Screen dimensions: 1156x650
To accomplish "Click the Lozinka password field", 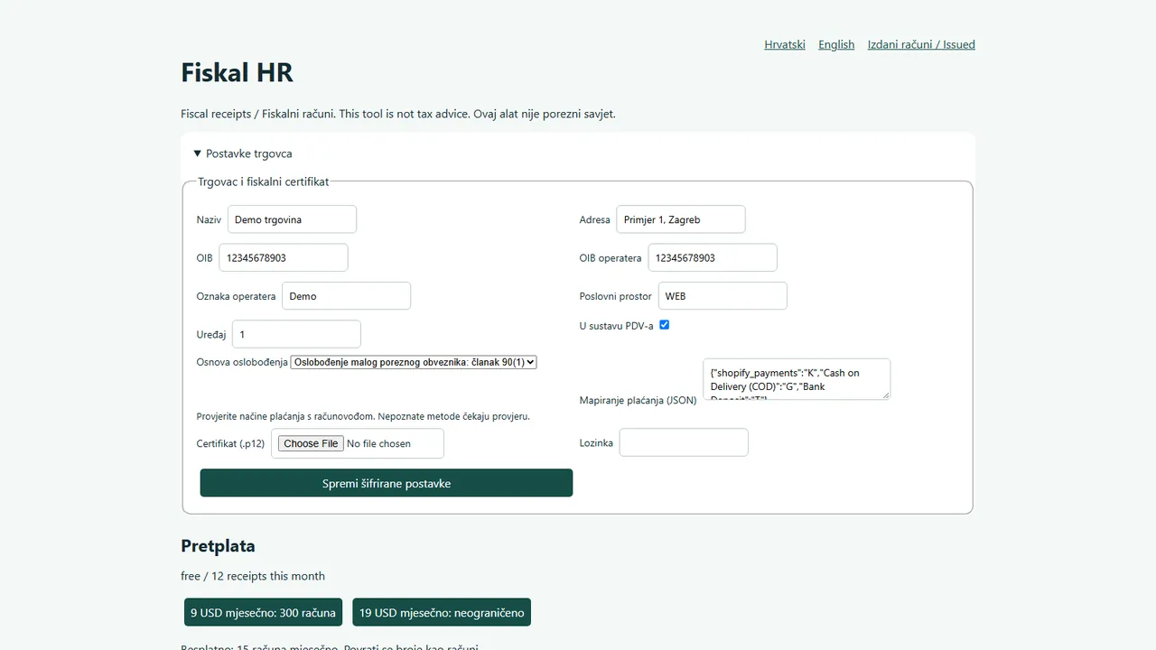I will click(684, 442).
